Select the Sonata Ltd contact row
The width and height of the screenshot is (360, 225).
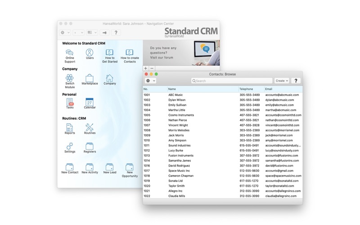pyautogui.click(x=222, y=181)
